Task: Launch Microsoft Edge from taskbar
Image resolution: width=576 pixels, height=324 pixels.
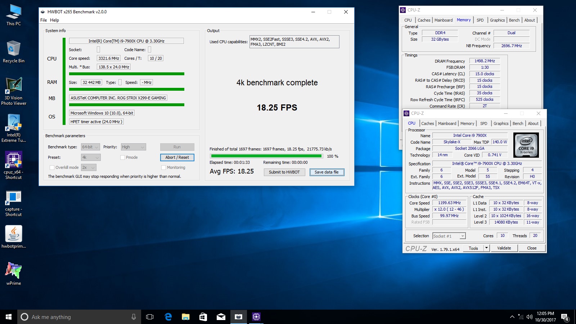Action: click(168, 317)
